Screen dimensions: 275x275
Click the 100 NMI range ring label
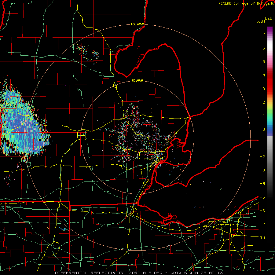click(137, 24)
